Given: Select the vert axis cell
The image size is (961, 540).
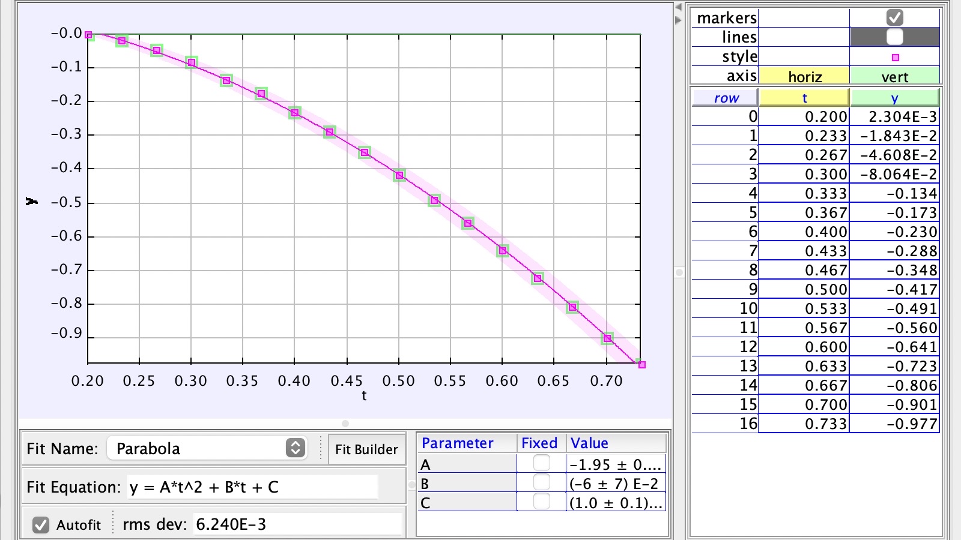Looking at the screenshot, I should 894,76.
